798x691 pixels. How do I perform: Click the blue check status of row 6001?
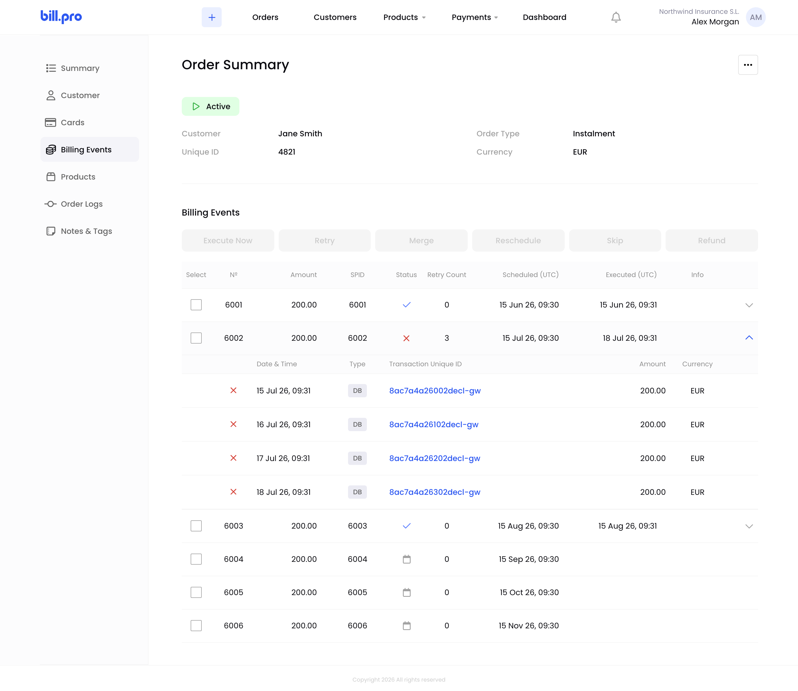[x=406, y=304]
